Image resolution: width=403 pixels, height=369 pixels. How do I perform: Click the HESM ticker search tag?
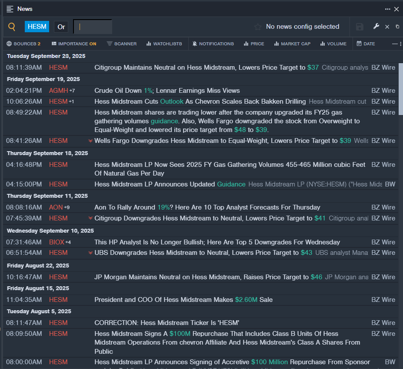coord(37,27)
